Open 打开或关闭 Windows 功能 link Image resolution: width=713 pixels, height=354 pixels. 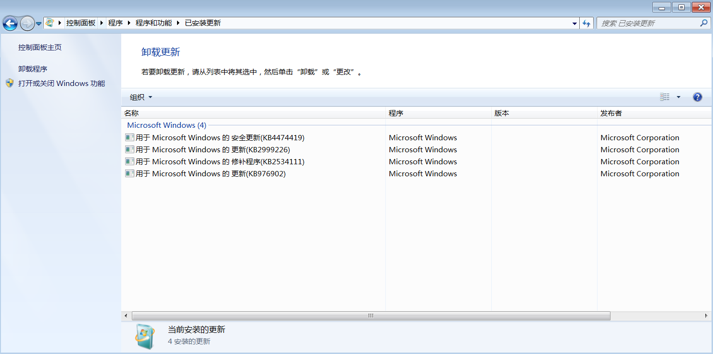61,83
